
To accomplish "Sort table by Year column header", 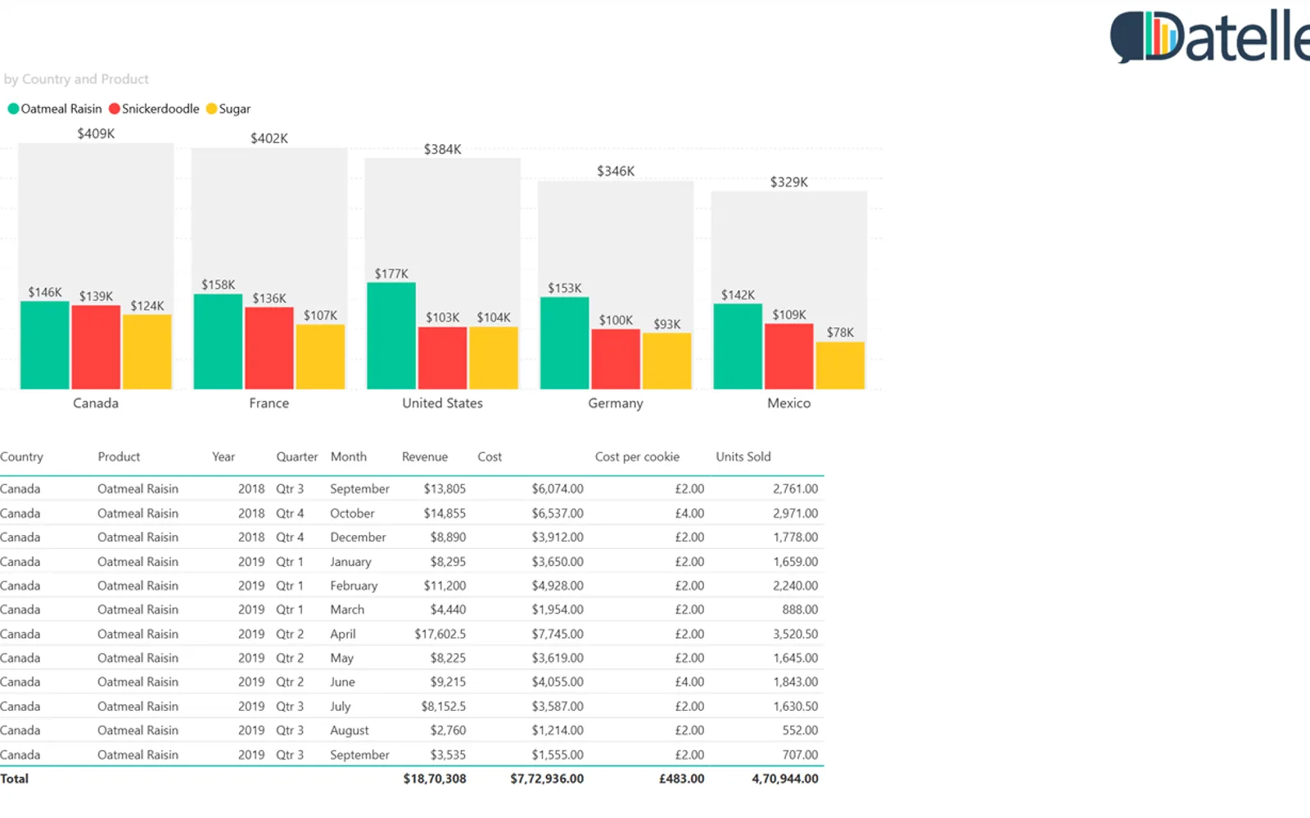I will pyautogui.click(x=224, y=456).
